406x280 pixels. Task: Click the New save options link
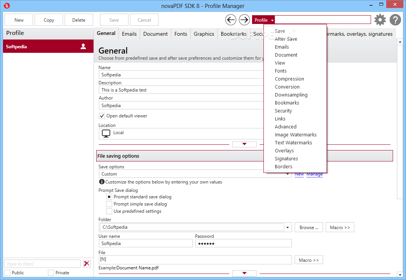point(299,174)
